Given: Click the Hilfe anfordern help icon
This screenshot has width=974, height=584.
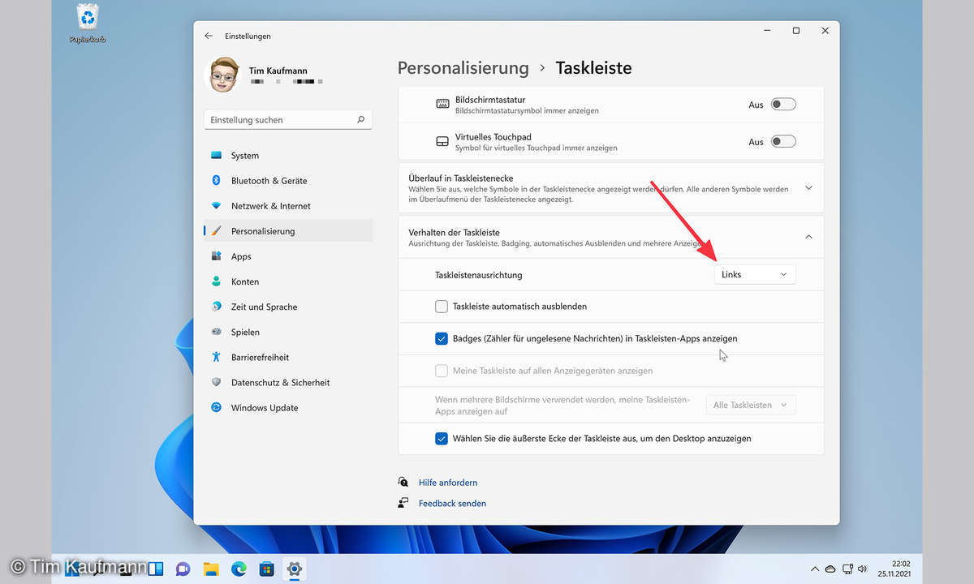Looking at the screenshot, I should (x=403, y=482).
